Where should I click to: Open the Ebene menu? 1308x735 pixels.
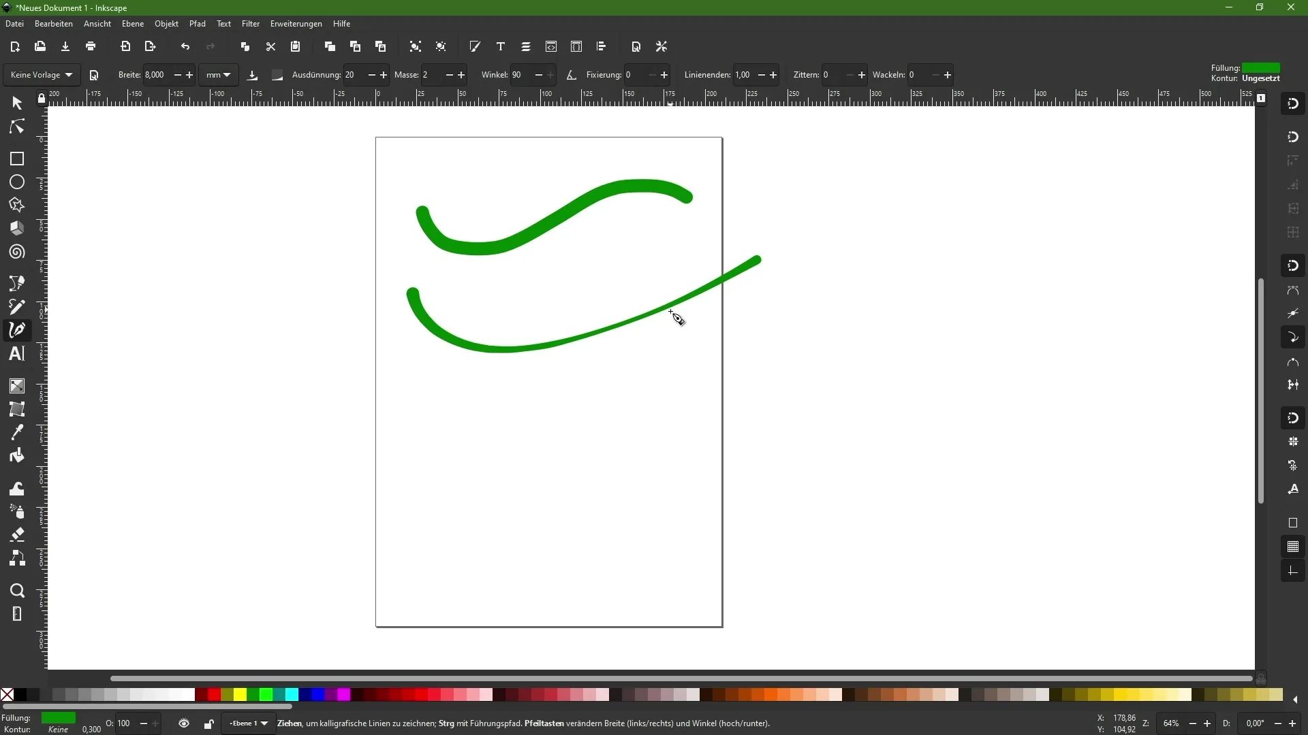[x=133, y=24]
